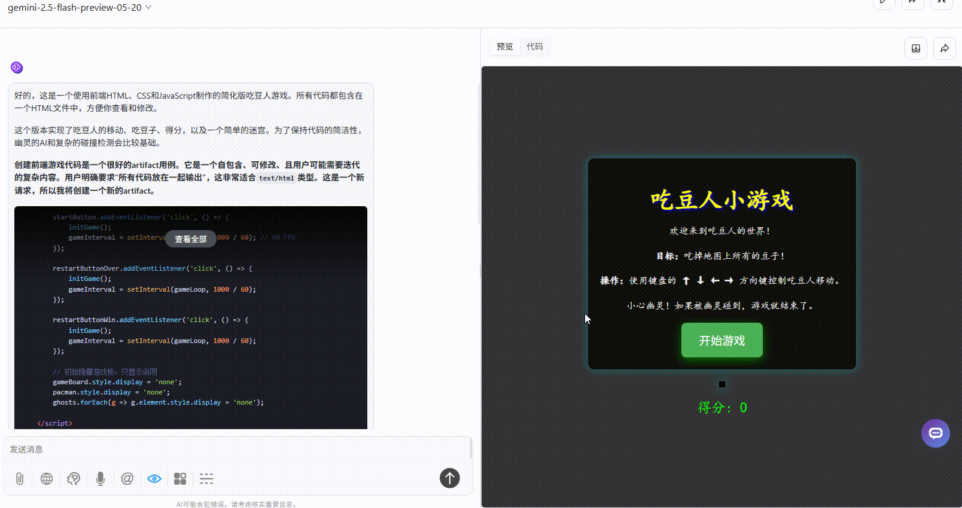962x508 pixels.
Task: Toggle the globe web search icon
Action: click(47, 479)
